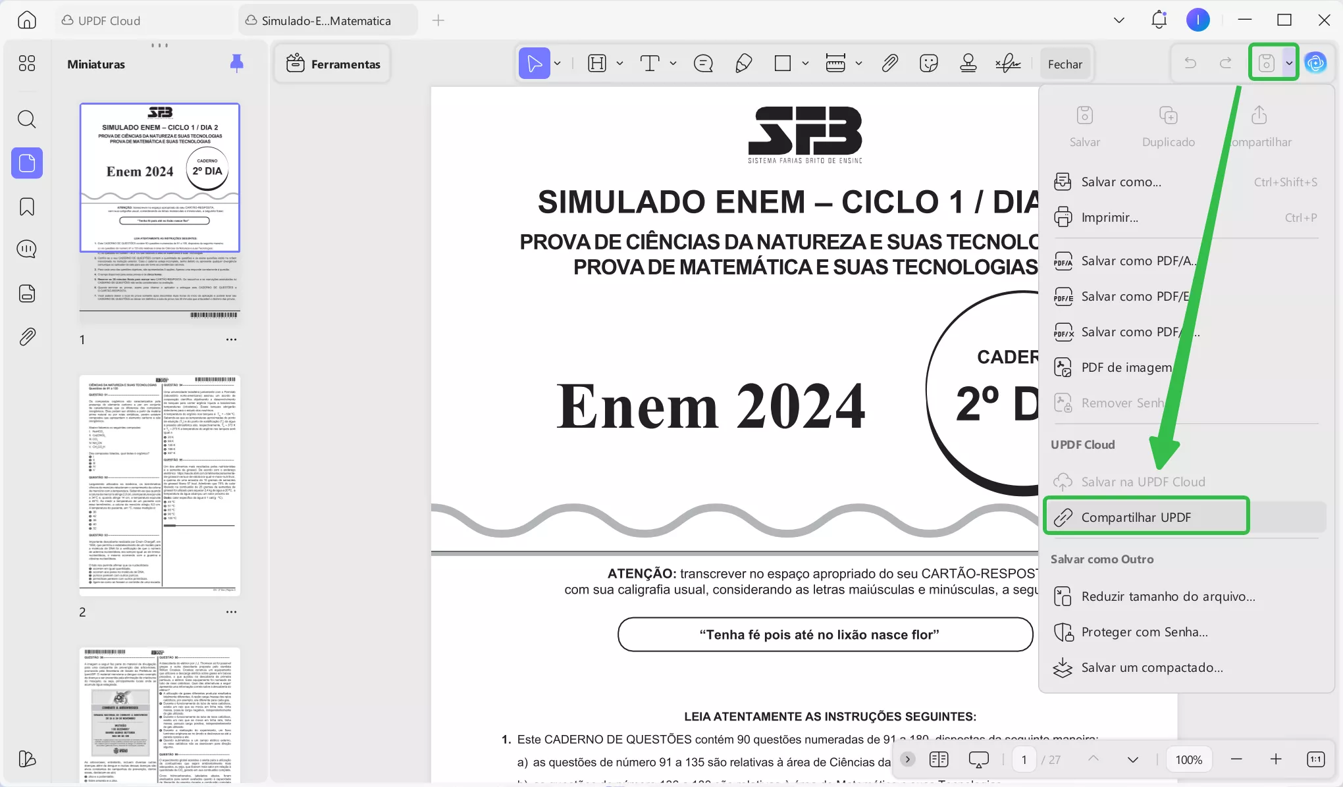Select the pencil drawing tool
Screen dimensions: 1343x787
[743, 64]
